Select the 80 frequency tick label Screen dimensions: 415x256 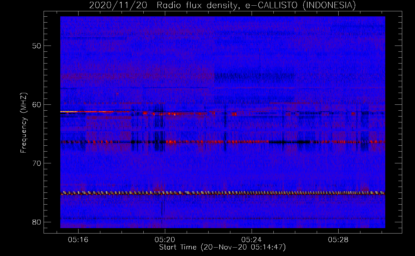coord(37,222)
